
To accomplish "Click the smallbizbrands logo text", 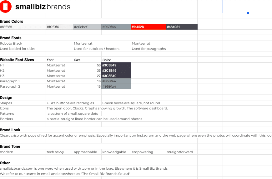I will point(43,7).
